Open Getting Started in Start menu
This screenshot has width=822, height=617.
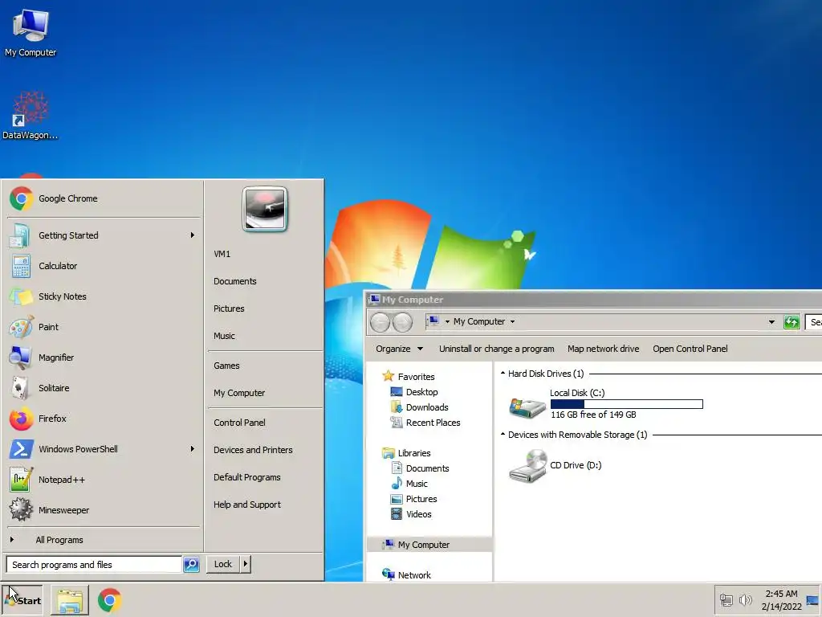coord(104,235)
